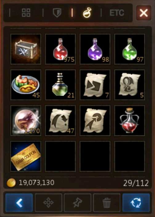The width and height of the screenshot is (155, 217).
Task: Select the food plate item with 45
Action: (26, 85)
